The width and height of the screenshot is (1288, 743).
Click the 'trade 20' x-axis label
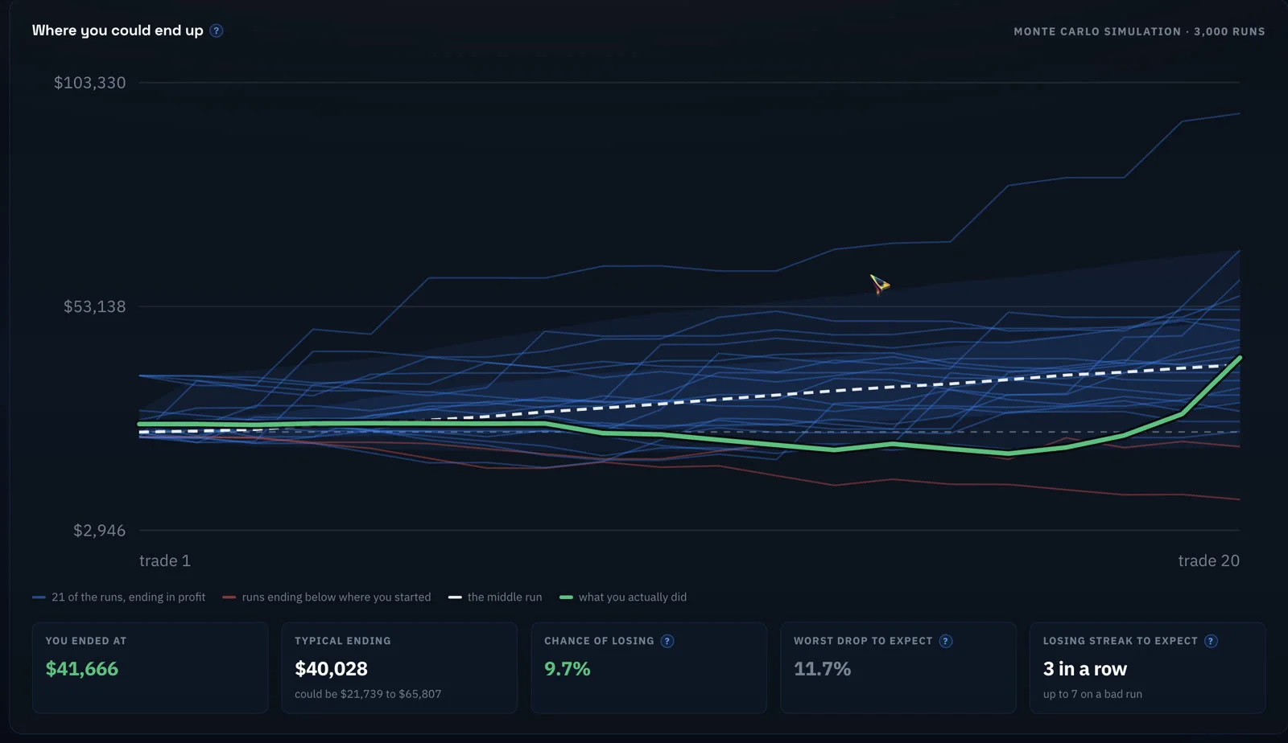pyautogui.click(x=1208, y=560)
